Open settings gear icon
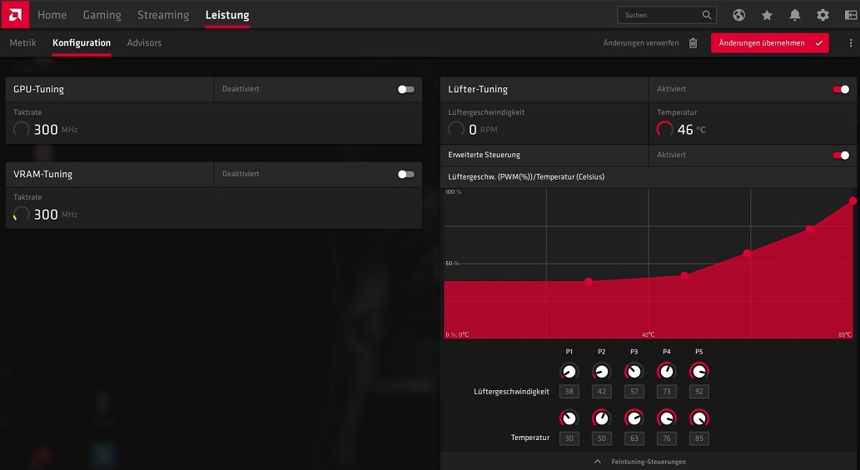 click(823, 15)
